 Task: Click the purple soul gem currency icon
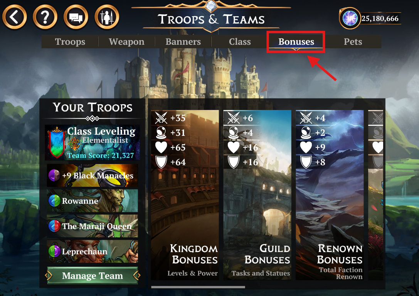click(x=350, y=18)
